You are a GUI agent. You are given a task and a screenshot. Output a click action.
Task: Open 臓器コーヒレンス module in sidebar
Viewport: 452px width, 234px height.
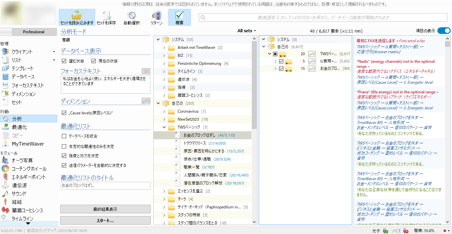click(27, 210)
